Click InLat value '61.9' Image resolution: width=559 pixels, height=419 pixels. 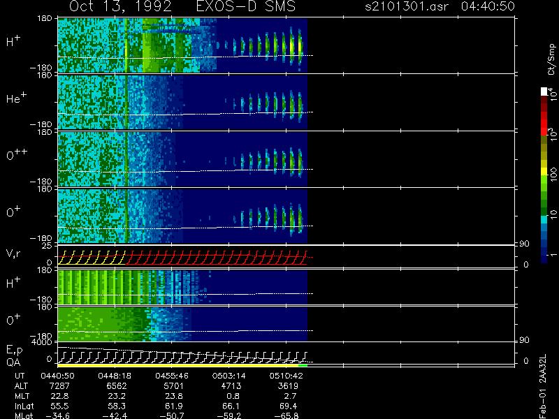tap(174, 406)
